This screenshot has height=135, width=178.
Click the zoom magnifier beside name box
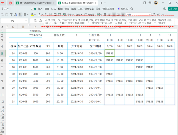[35, 21]
